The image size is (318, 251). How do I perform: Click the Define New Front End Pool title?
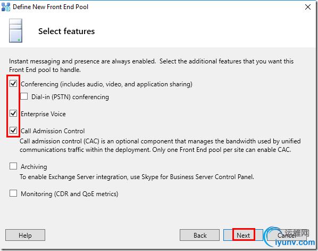pyautogui.click(x=51, y=7)
